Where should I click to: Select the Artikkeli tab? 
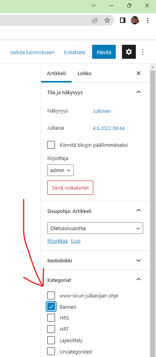tap(57, 74)
